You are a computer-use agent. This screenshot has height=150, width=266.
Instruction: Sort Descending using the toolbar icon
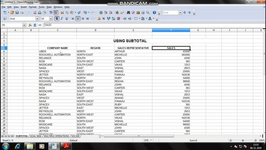(x=111, y=12)
